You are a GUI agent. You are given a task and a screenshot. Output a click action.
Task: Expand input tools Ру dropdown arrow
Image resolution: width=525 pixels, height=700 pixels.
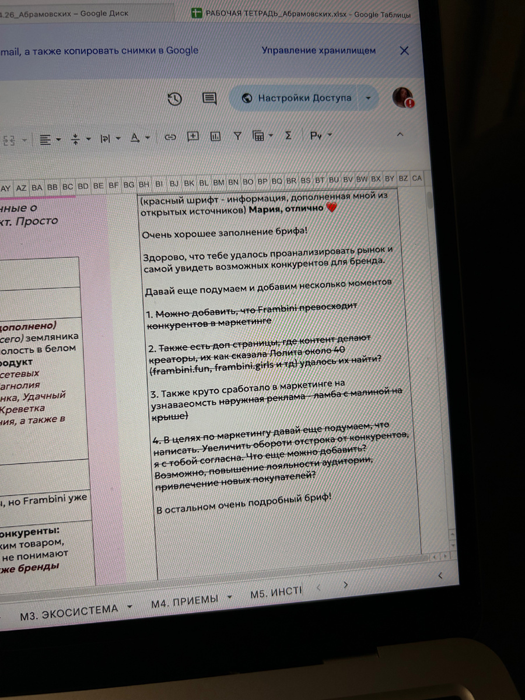point(330,135)
